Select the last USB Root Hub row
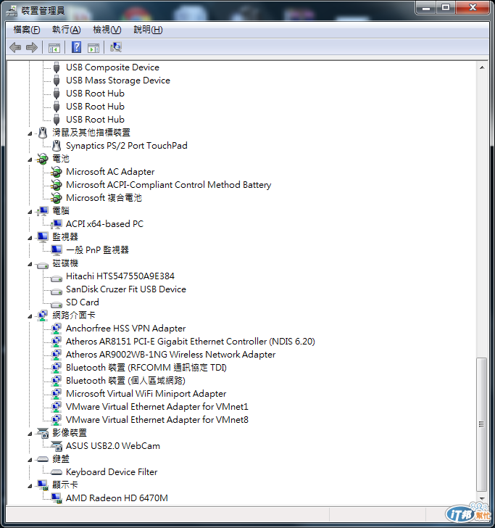The image size is (495, 528). coord(95,120)
